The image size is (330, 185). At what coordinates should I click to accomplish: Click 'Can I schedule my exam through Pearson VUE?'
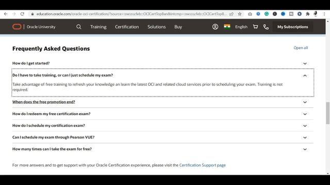tap(54, 137)
